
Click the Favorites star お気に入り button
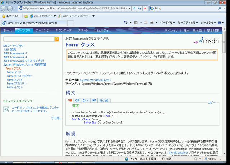click(x=11, y=16)
